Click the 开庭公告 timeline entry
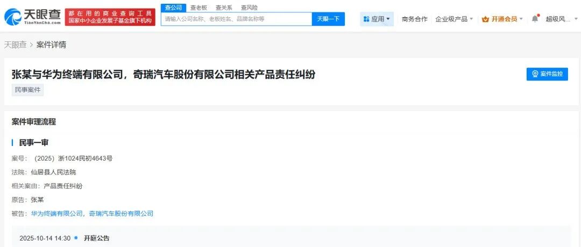This screenshot has width=581, height=247. pyautogui.click(x=96, y=238)
